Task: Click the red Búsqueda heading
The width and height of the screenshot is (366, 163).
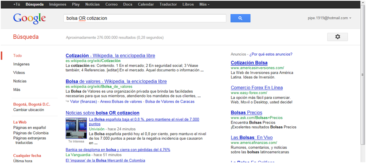Action: click(26, 37)
